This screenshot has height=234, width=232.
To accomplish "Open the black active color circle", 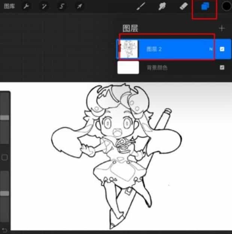I will coord(226,6).
